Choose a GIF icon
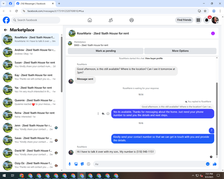The width and height of the screenshot is (224, 179). point(89,164)
